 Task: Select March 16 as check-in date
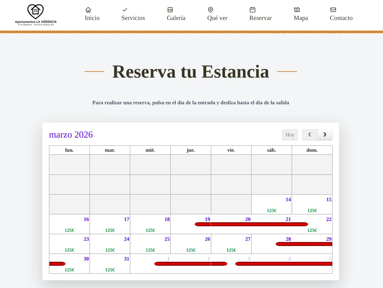[x=69, y=224]
